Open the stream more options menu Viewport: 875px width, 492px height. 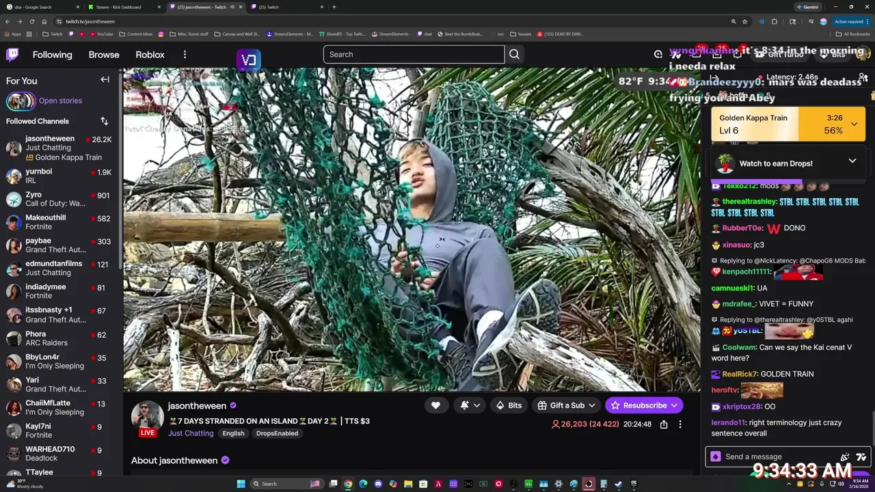pyautogui.click(x=679, y=424)
